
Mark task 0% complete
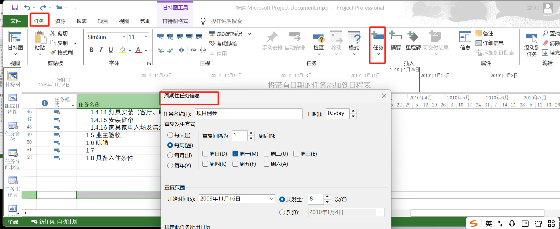click(161, 37)
